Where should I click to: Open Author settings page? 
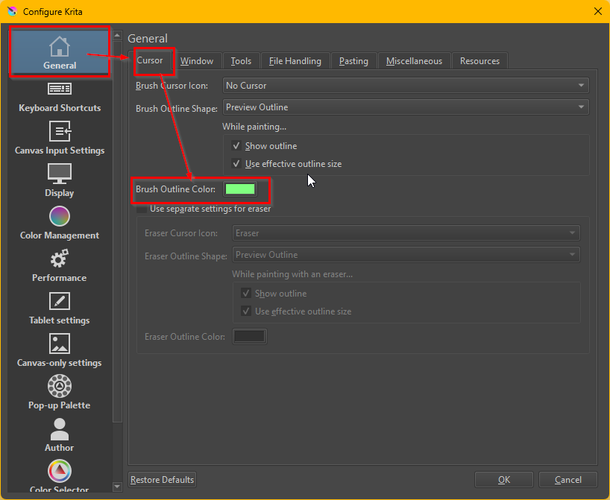click(60, 434)
